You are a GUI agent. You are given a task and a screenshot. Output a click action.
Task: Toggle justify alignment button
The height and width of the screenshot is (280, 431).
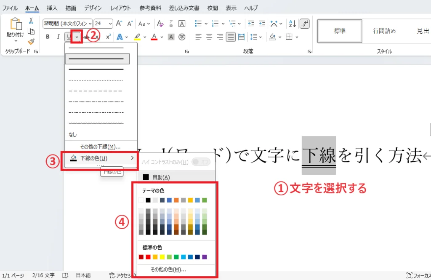[231, 37]
